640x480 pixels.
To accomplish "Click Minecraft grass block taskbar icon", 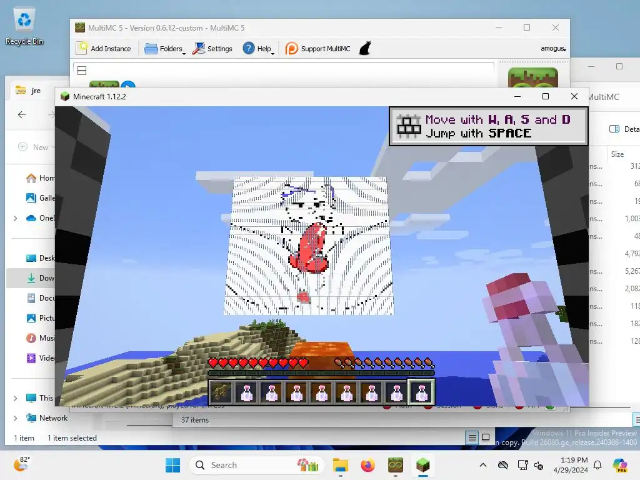I will click(x=423, y=465).
